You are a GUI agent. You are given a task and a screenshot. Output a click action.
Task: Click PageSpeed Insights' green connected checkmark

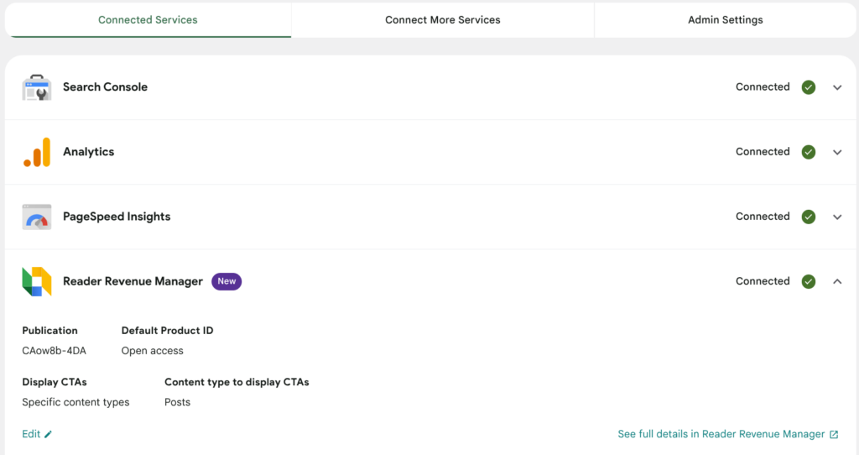[809, 217]
